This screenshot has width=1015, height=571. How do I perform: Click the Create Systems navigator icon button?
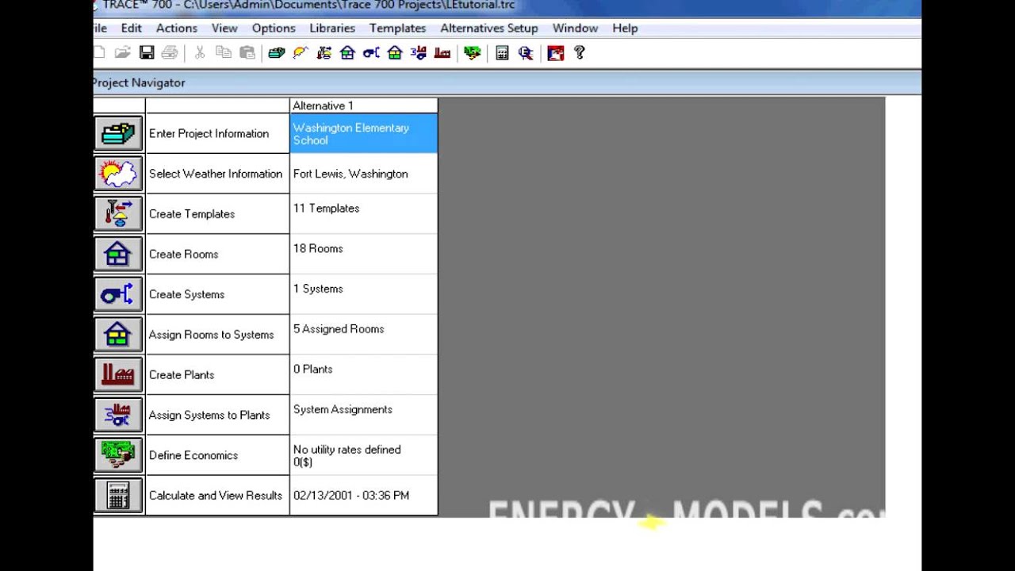click(x=118, y=294)
